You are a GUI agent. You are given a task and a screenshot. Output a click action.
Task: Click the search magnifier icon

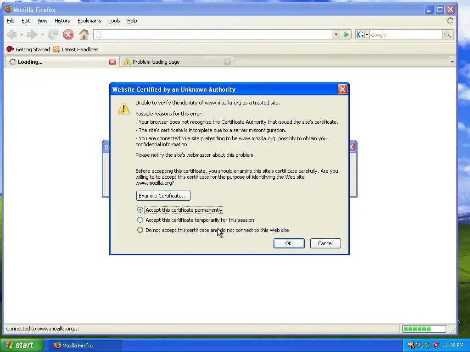click(x=448, y=35)
